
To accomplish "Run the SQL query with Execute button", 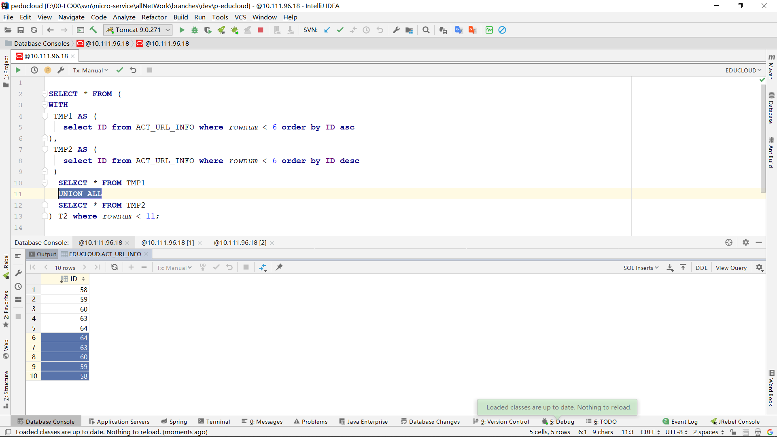I will point(18,70).
